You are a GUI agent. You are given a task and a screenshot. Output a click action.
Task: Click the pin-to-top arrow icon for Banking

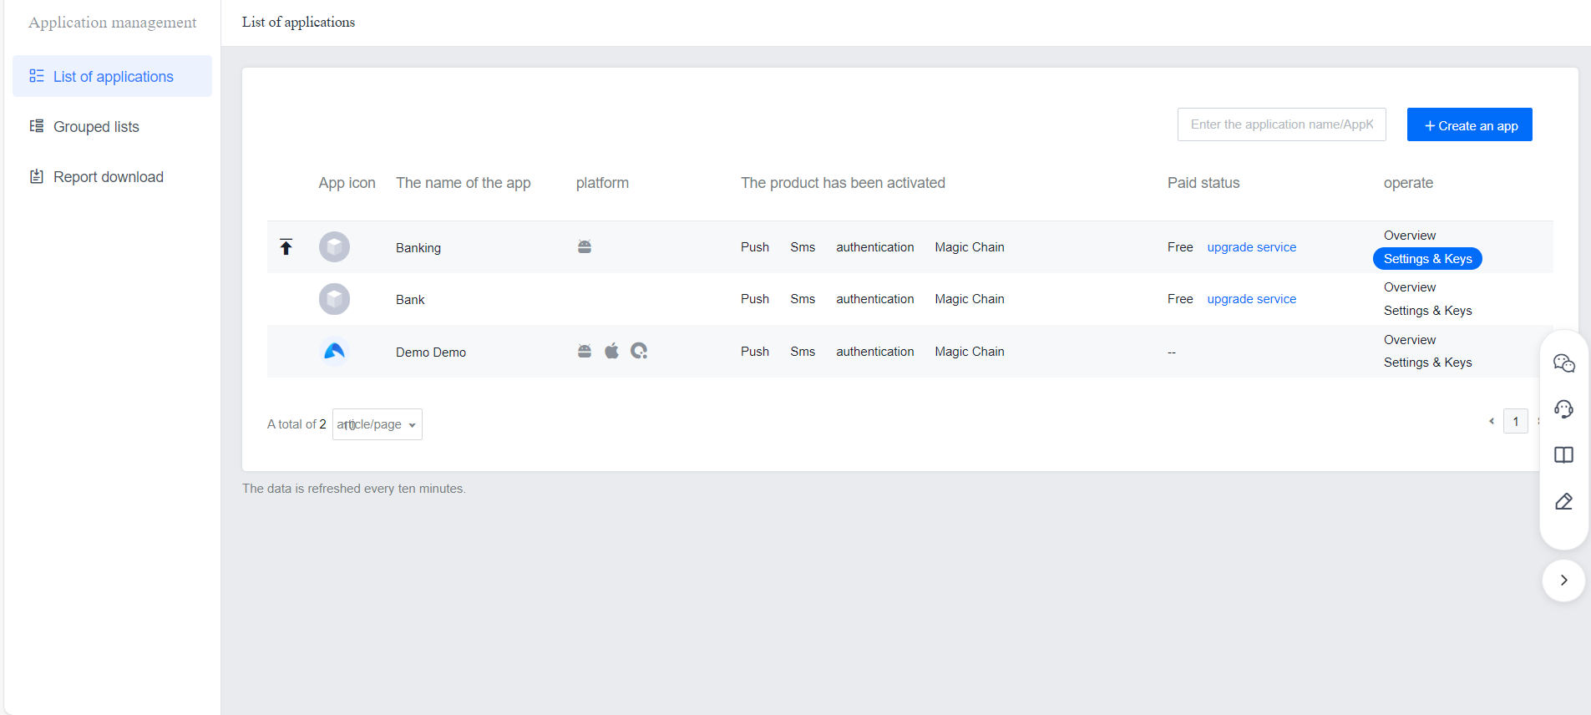[286, 247]
